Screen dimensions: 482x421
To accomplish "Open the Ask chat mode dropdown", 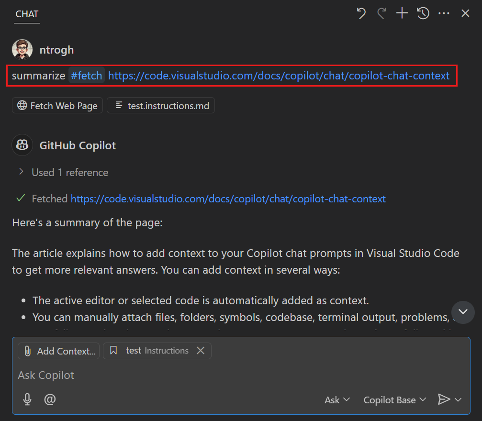I will (337, 399).
